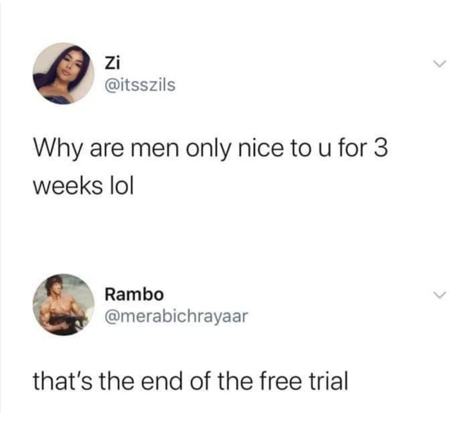The width and height of the screenshot is (468, 426).
Task: Expand the options chevron on Zi's tweet
Action: click(440, 64)
